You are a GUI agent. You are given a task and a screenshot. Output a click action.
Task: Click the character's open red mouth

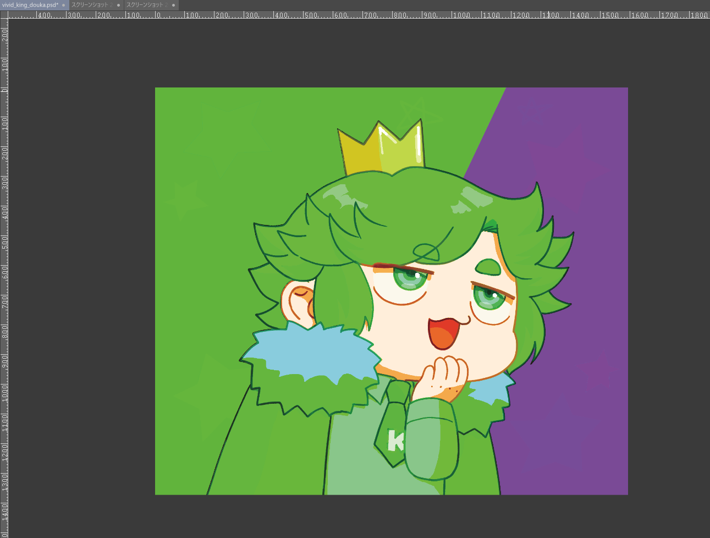click(443, 333)
